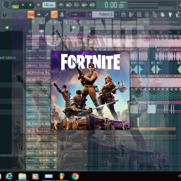Click the blank page project icon
Viewport: 181px width, 181px height.
pyautogui.click(x=163, y=14)
